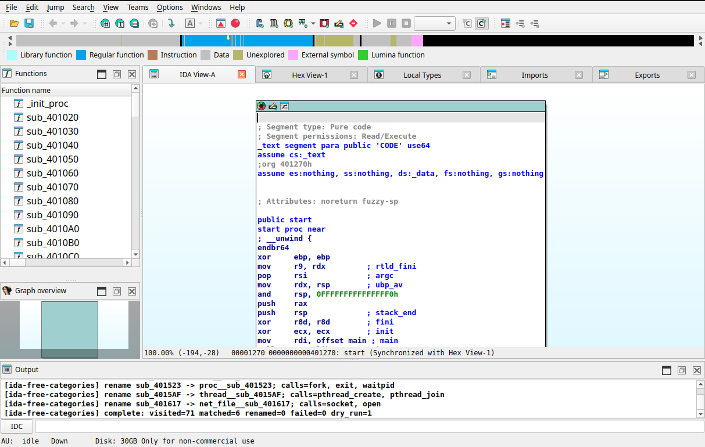Click the Jump back arrow icon
The image size is (705, 447).
tap(53, 23)
